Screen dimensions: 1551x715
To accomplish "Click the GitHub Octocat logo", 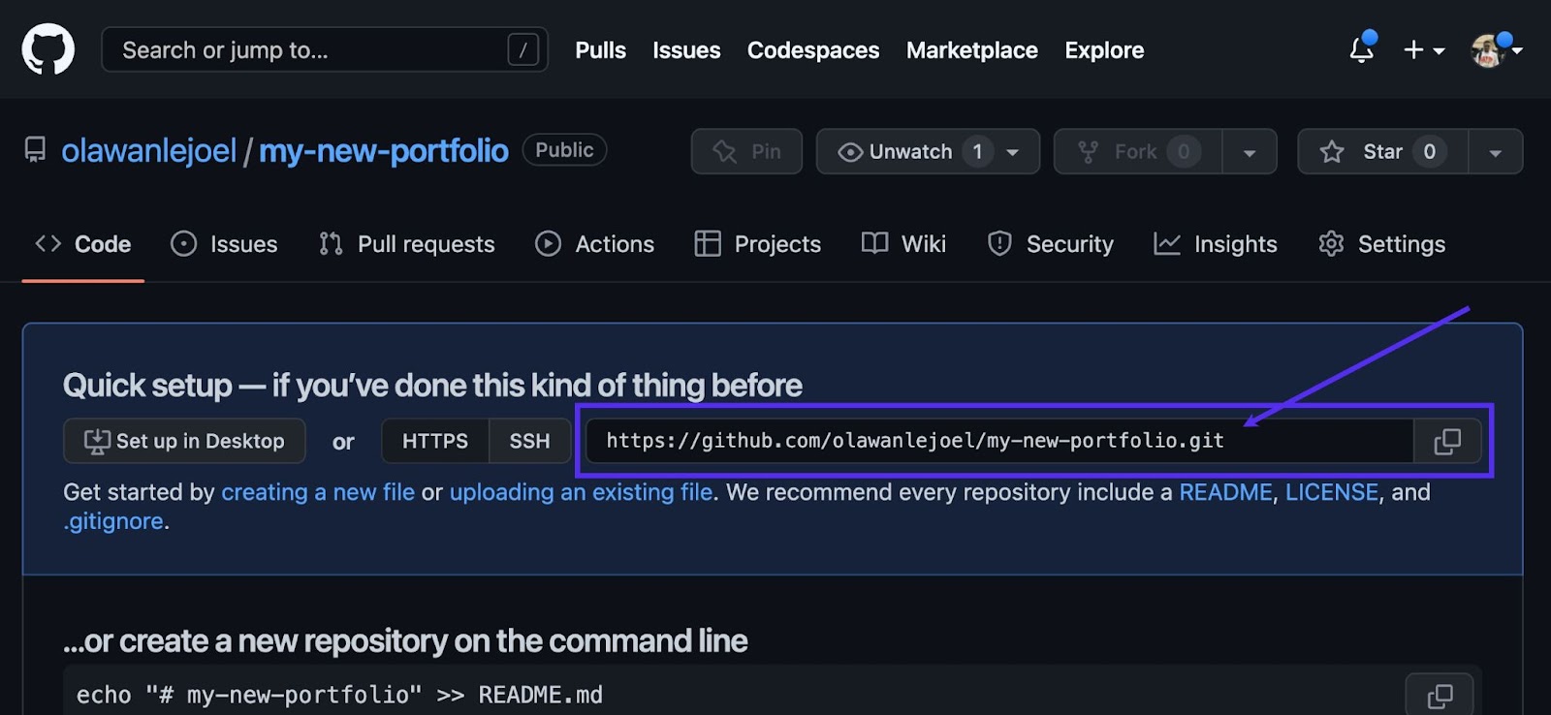I will tap(47, 49).
